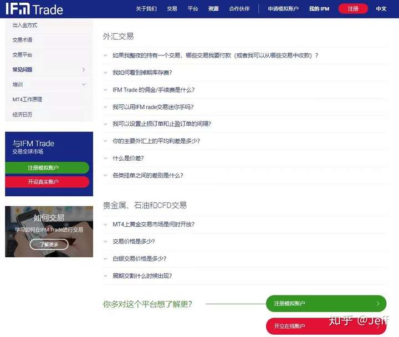The height and width of the screenshot is (337, 399).
Task: Open the 止损订单和止盈订单 interval question
Action: click(162, 124)
